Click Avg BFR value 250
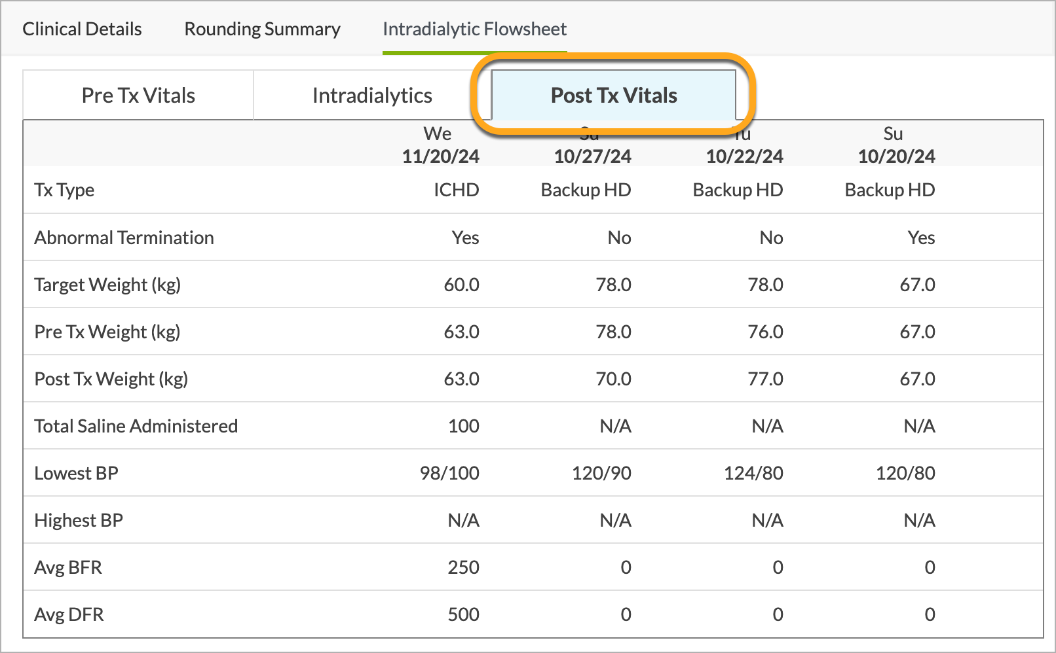The width and height of the screenshot is (1056, 653). pos(463,567)
